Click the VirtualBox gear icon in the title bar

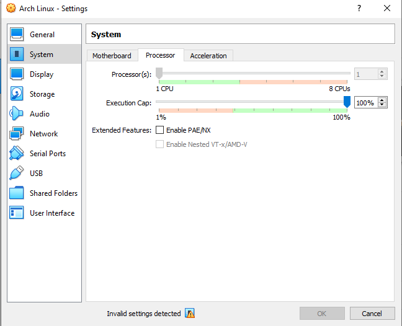tap(11, 8)
